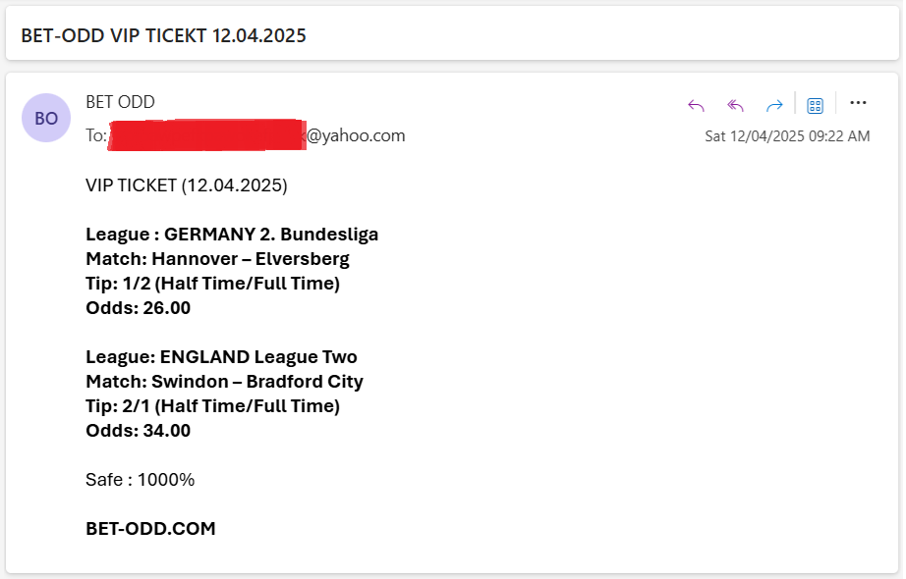Click the Swindon – Bradford City match line

(224, 382)
